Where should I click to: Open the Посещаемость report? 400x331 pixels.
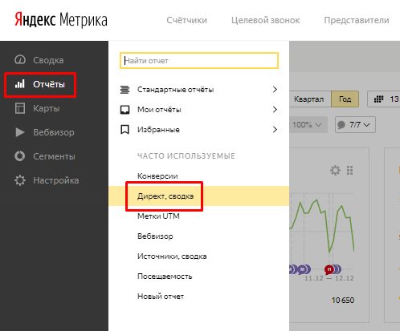click(x=165, y=277)
